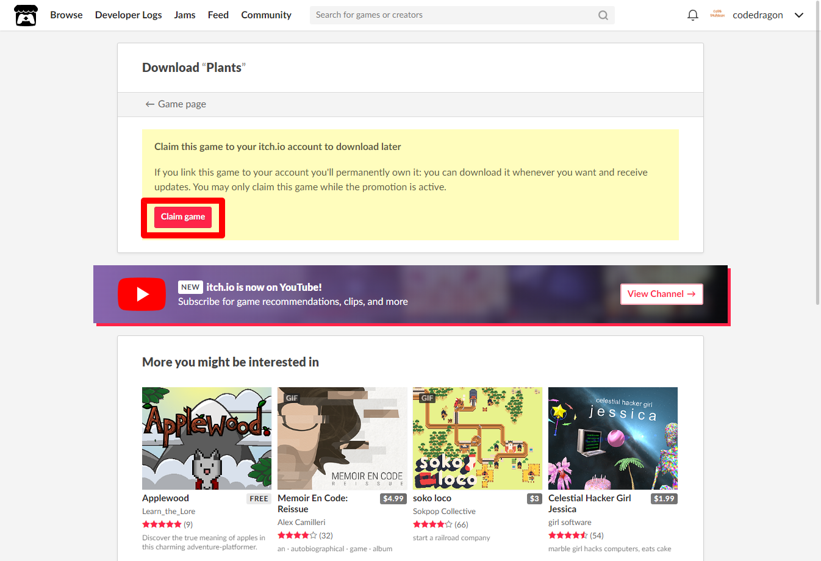Open the Celestial Hacker Girl Jessica thumbnail
The height and width of the screenshot is (561, 821).
(x=613, y=438)
